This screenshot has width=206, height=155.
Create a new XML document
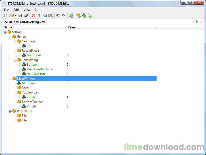(5, 16)
